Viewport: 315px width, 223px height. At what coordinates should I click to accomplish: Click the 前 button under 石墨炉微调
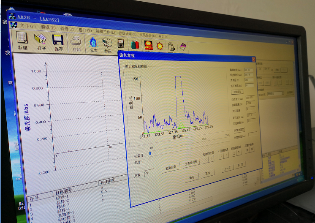(x=247, y=150)
